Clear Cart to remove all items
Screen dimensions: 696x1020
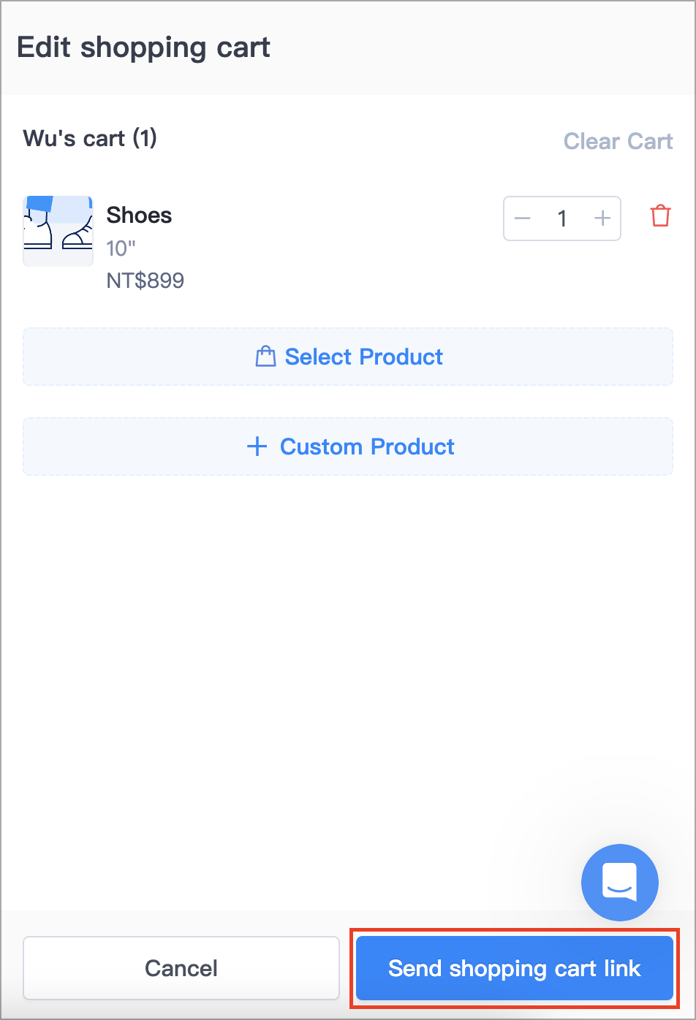[618, 141]
